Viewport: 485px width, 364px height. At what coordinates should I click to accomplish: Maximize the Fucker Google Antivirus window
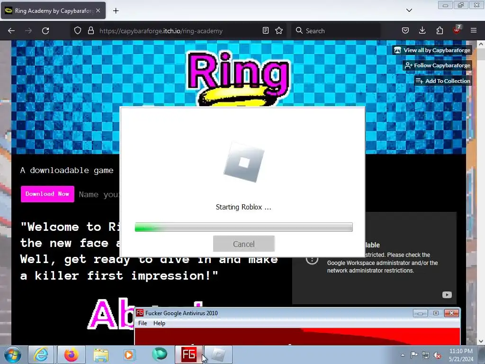coord(436,313)
